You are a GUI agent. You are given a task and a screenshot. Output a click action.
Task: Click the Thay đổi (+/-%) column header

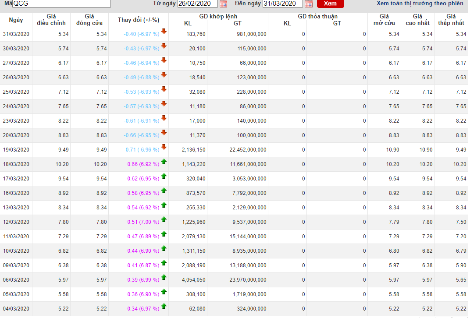point(139,20)
